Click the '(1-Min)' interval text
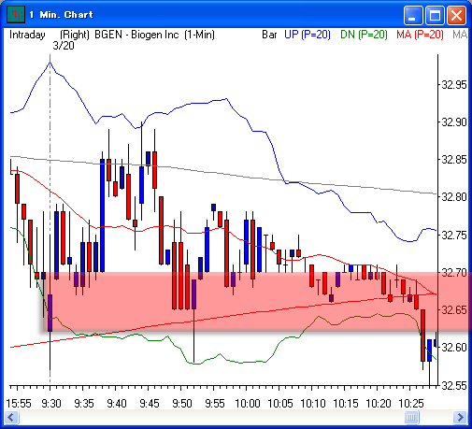This screenshot has width=472, height=429. click(199, 35)
